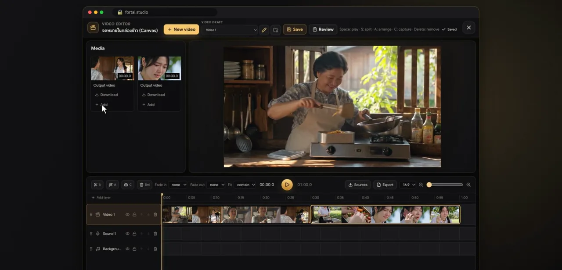Click the clapperboard Video Editor logo icon

click(93, 28)
